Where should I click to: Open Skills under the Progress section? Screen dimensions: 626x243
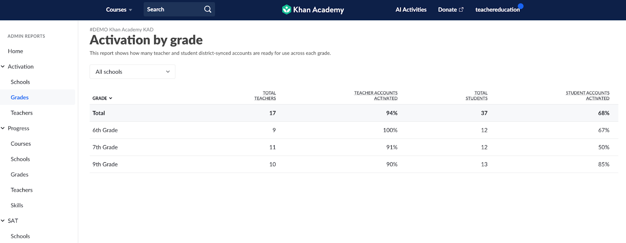click(x=17, y=205)
